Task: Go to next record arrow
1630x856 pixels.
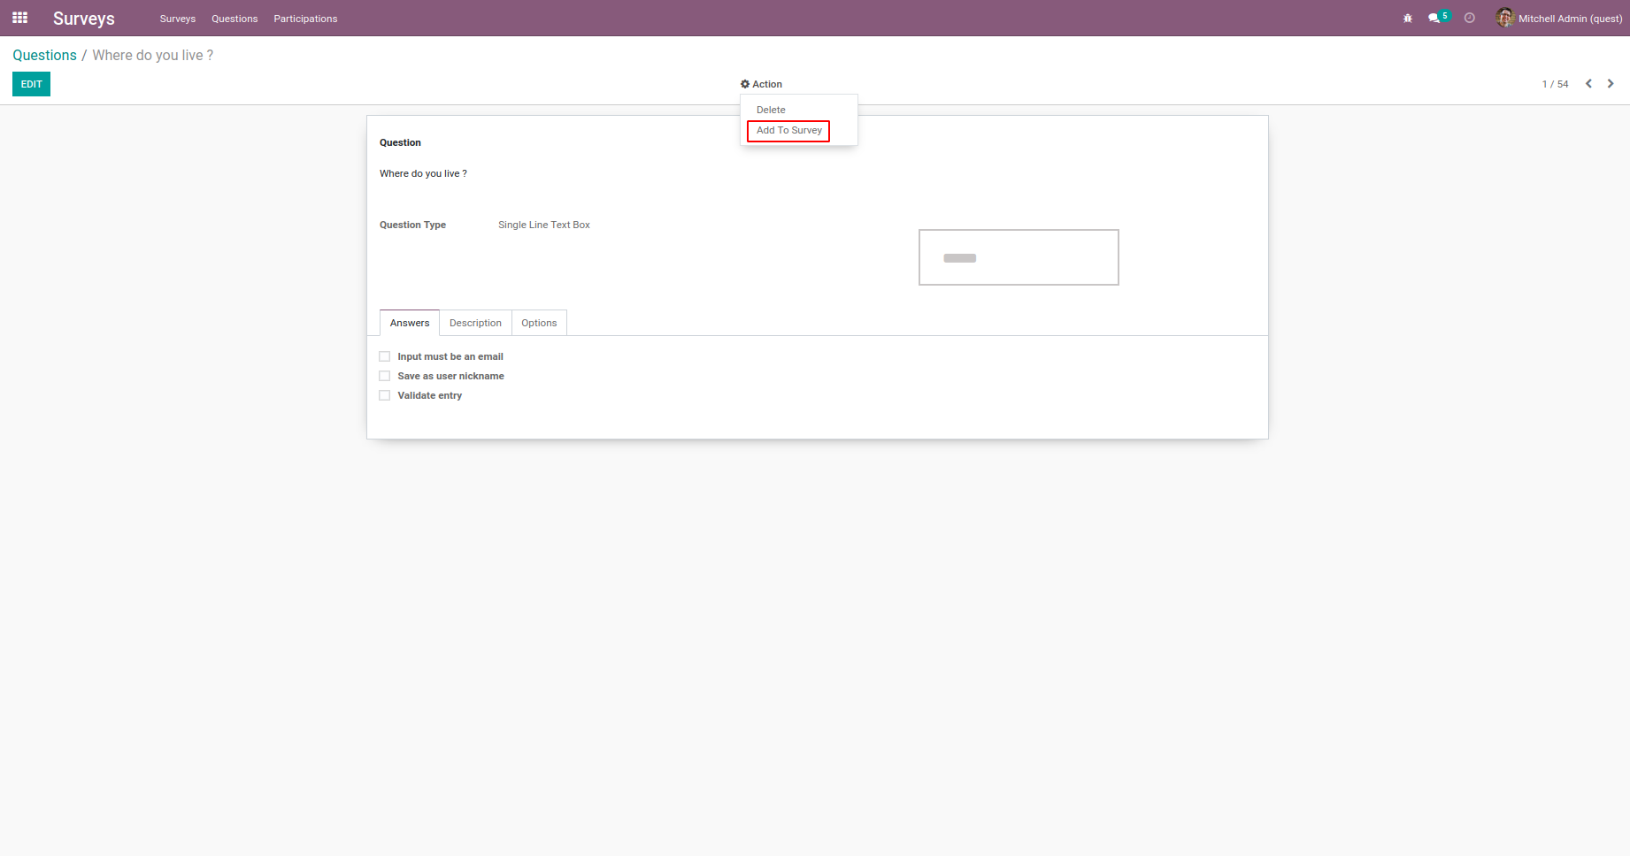Action: (x=1611, y=84)
